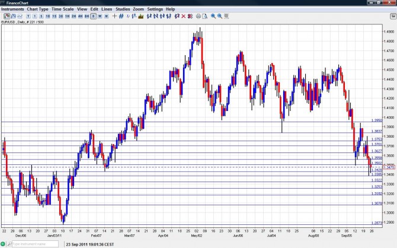Open the Zoom menu
Screen dimensions: 397x248
(139, 9)
